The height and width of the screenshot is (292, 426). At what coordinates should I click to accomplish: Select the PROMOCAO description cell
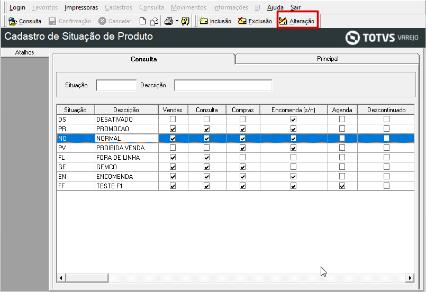click(126, 129)
